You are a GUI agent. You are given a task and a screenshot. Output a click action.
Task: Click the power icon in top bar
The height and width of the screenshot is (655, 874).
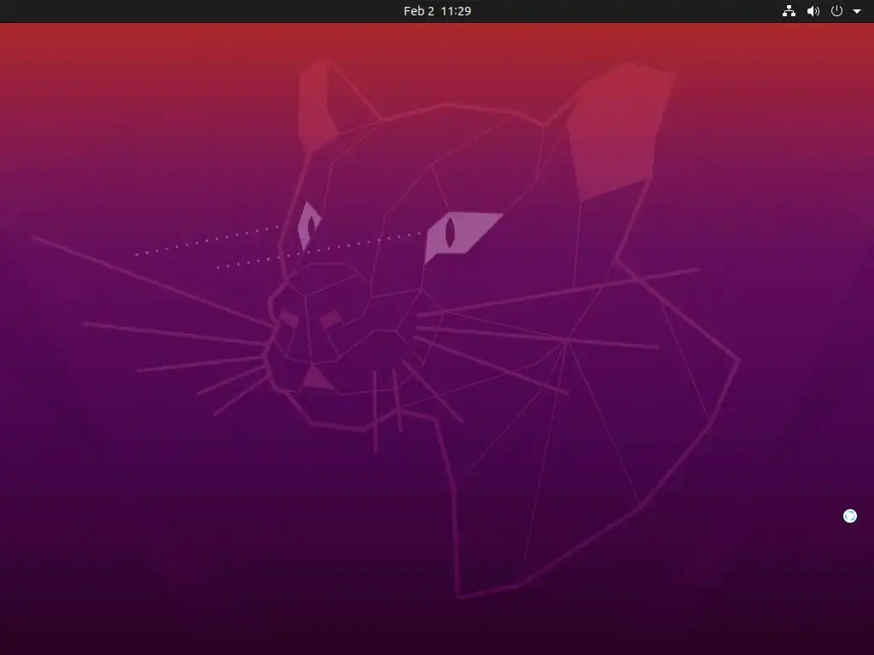836,10
